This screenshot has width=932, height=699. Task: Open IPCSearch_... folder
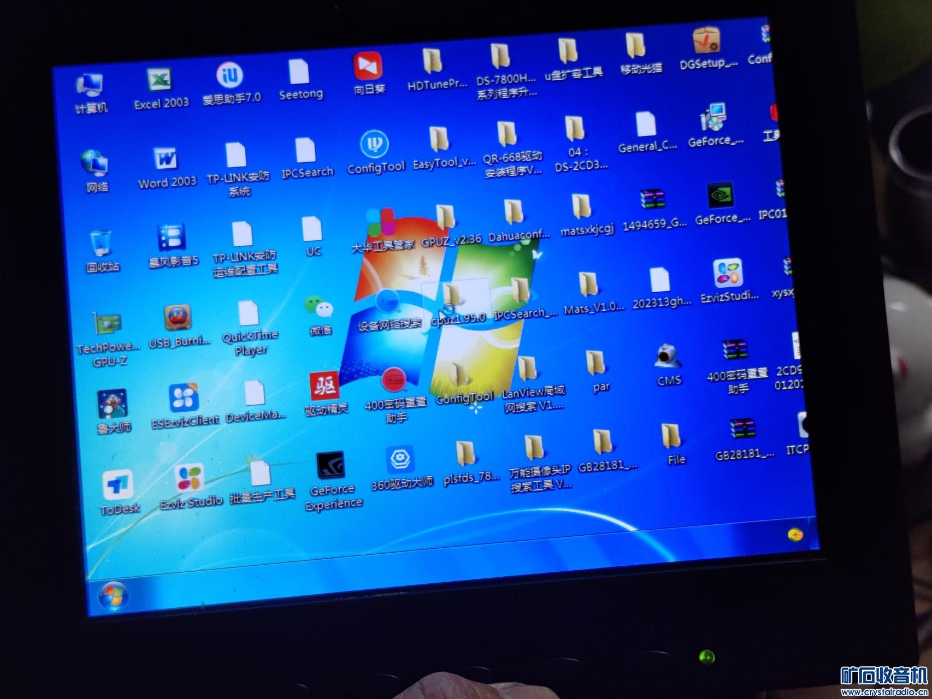click(x=521, y=290)
